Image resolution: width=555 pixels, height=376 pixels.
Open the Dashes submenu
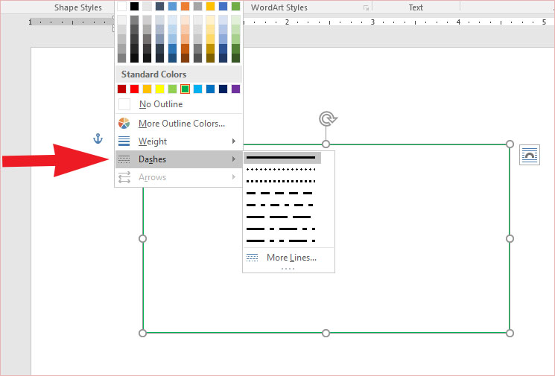pyautogui.click(x=179, y=159)
